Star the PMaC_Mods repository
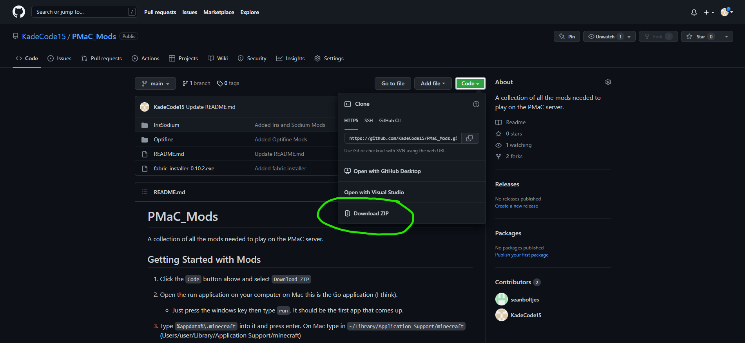The image size is (745, 343). pos(701,36)
